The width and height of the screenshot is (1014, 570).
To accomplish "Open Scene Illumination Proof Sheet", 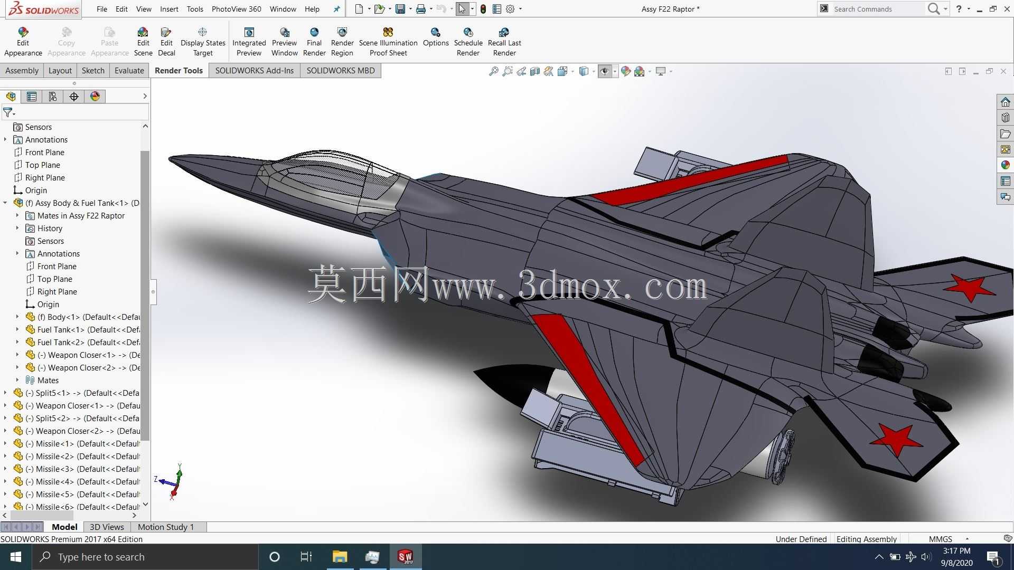I will tap(388, 42).
